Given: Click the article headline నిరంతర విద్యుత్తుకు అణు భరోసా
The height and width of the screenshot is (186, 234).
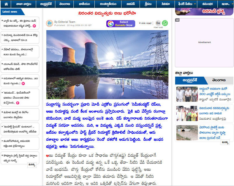Looking at the screenshot, I should [x=107, y=13].
